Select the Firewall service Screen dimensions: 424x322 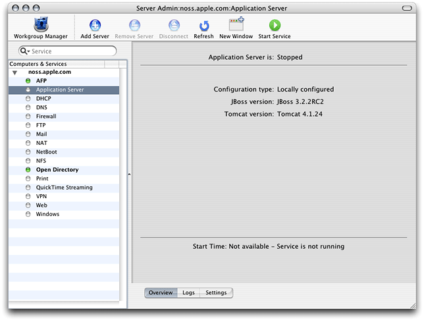tap(46, 117)
